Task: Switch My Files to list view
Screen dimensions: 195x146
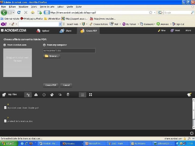Action: click(x=82, y=95)
